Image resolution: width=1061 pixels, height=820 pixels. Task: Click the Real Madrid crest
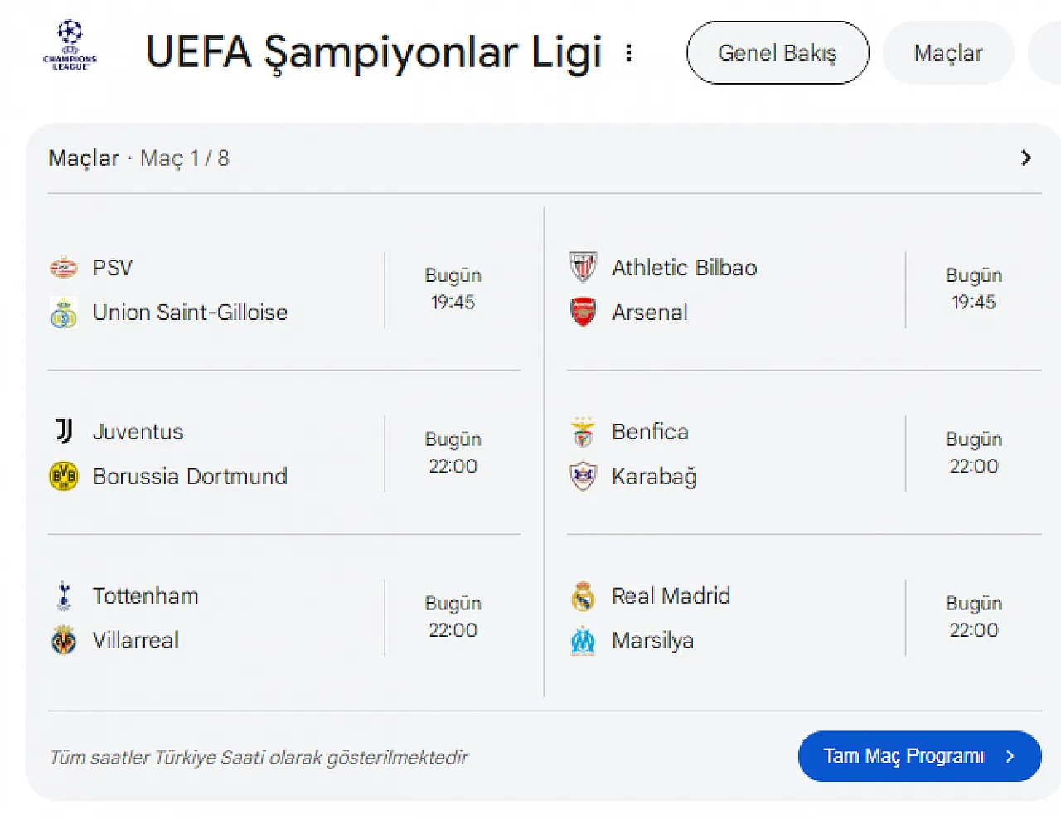pyautogui.click(x=583, y=595)
